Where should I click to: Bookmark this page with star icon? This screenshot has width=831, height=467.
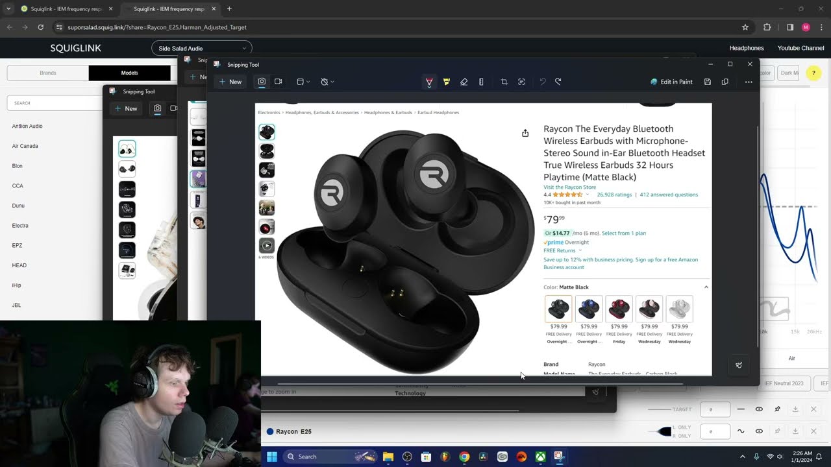tap(745, 27)
